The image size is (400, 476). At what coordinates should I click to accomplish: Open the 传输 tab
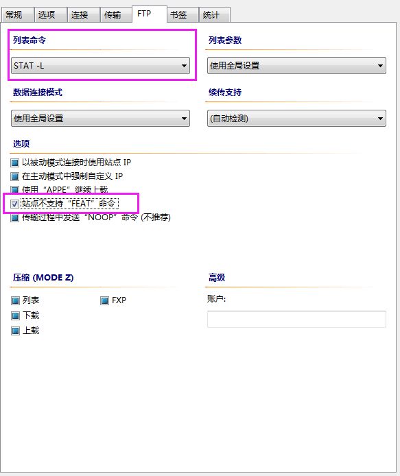point(116,15)
